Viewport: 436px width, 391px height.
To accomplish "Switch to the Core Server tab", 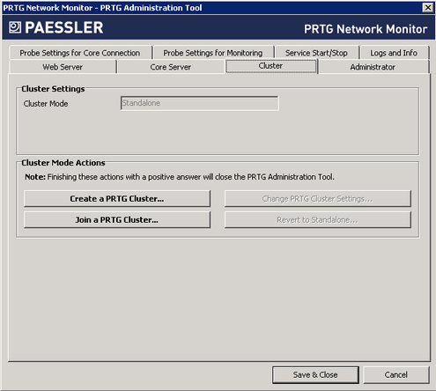I will click(x=171, y=67).
